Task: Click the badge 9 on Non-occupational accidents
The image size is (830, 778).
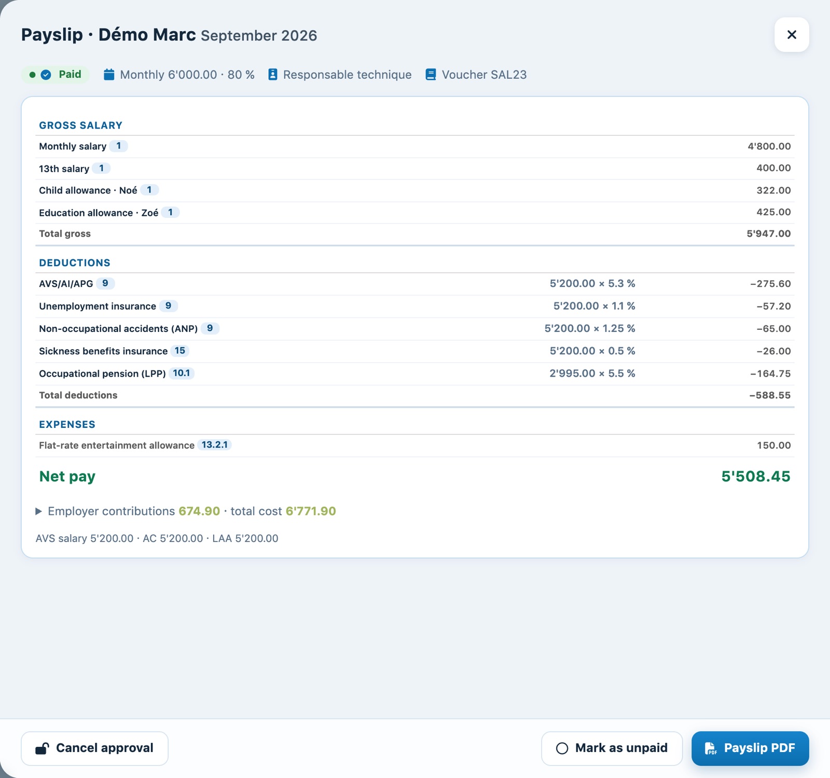Action: (x=210, y=328)
